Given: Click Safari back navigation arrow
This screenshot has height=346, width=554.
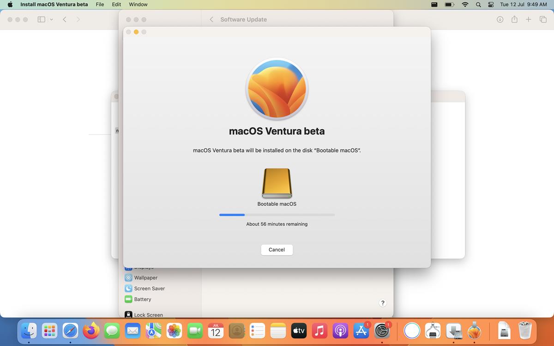Looking at the screenshot, I should tap(65, 19).
